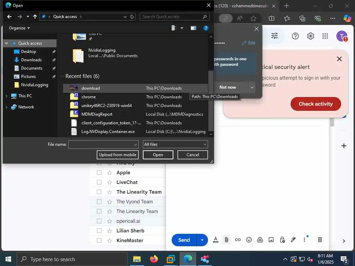
Task: Open File Explorer from the taskbar
Action: pyautogui.click(x=137, y=259)
